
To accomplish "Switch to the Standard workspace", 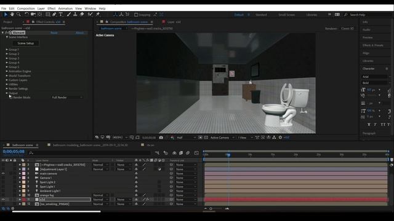I will (x=261, y=15).
